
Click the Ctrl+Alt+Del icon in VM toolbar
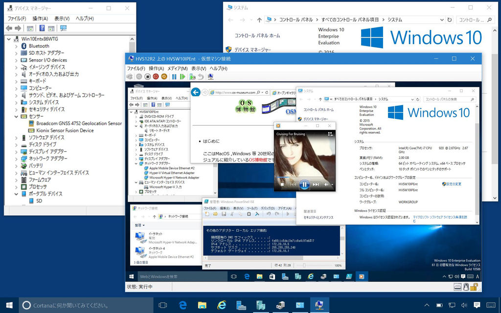coord(129,77)
